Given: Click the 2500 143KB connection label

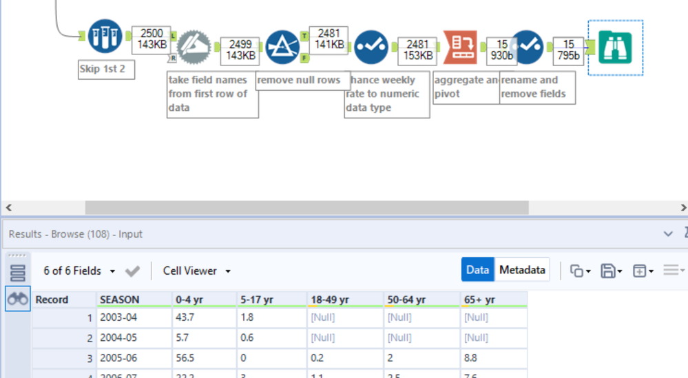Looking at the screenshot, I should [x=152, y=39].
